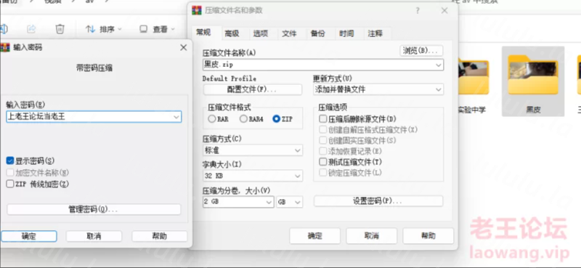Click the 浏览(B)... browse button
Screen dimensions: 581x268
421,51
